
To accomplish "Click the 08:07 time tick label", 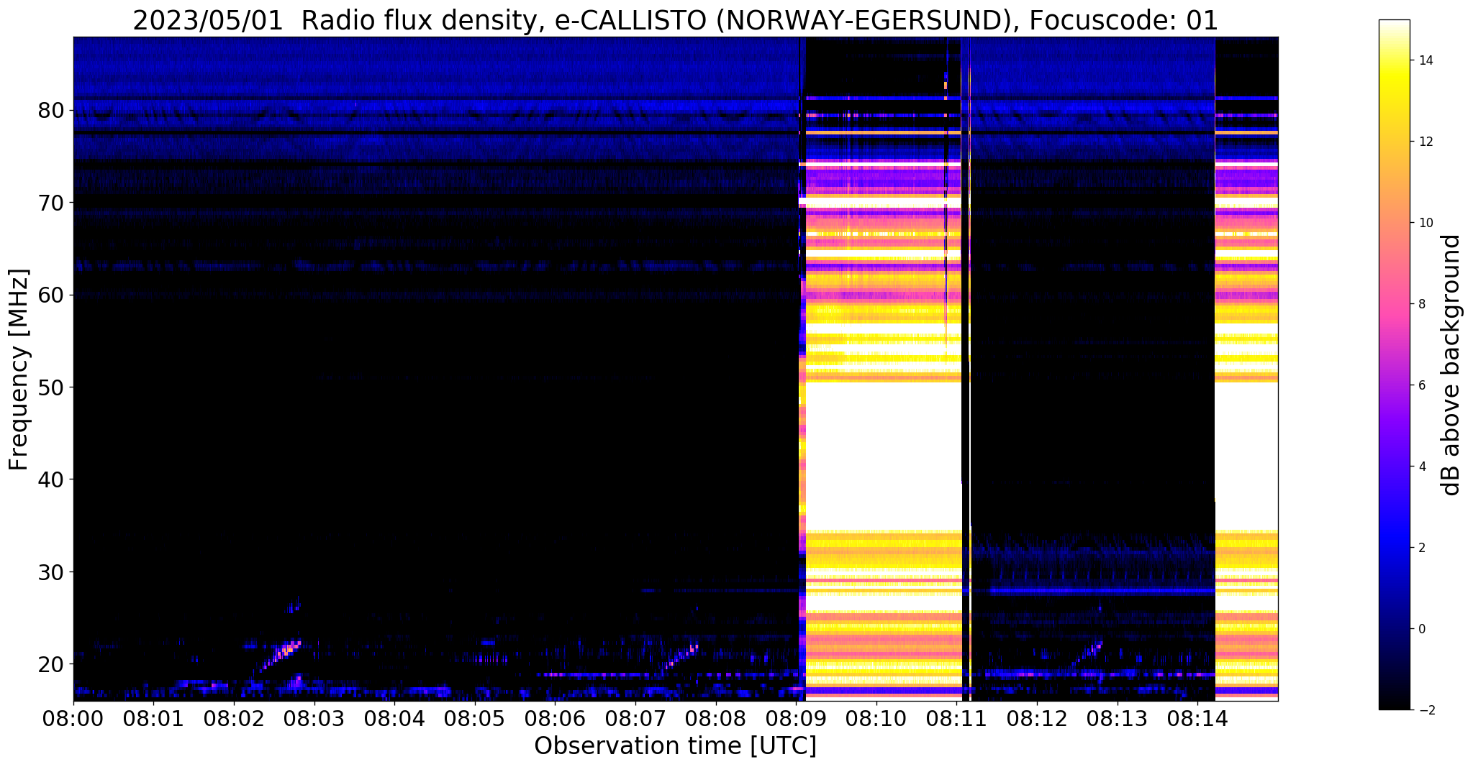I will pyautogui.click(x=635, y=719).
